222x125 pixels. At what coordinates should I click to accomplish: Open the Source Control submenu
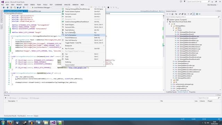83,65
